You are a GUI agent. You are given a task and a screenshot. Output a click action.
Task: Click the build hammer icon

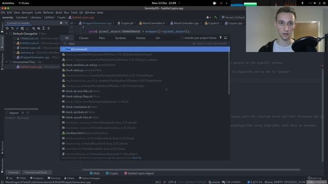pos(216,17)
